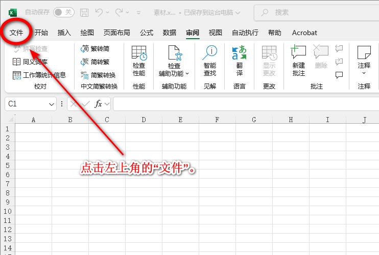Switch to the 帮助 tab

[x=275, y=33]
